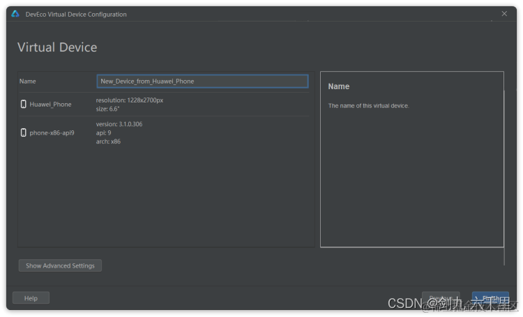Click the Virtual Device page heading
The width and height of the screenshot is (523, 317).
[57, 47]
